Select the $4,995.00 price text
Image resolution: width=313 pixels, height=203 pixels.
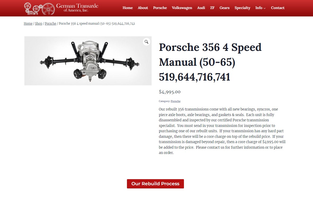[x=170, y=92]
